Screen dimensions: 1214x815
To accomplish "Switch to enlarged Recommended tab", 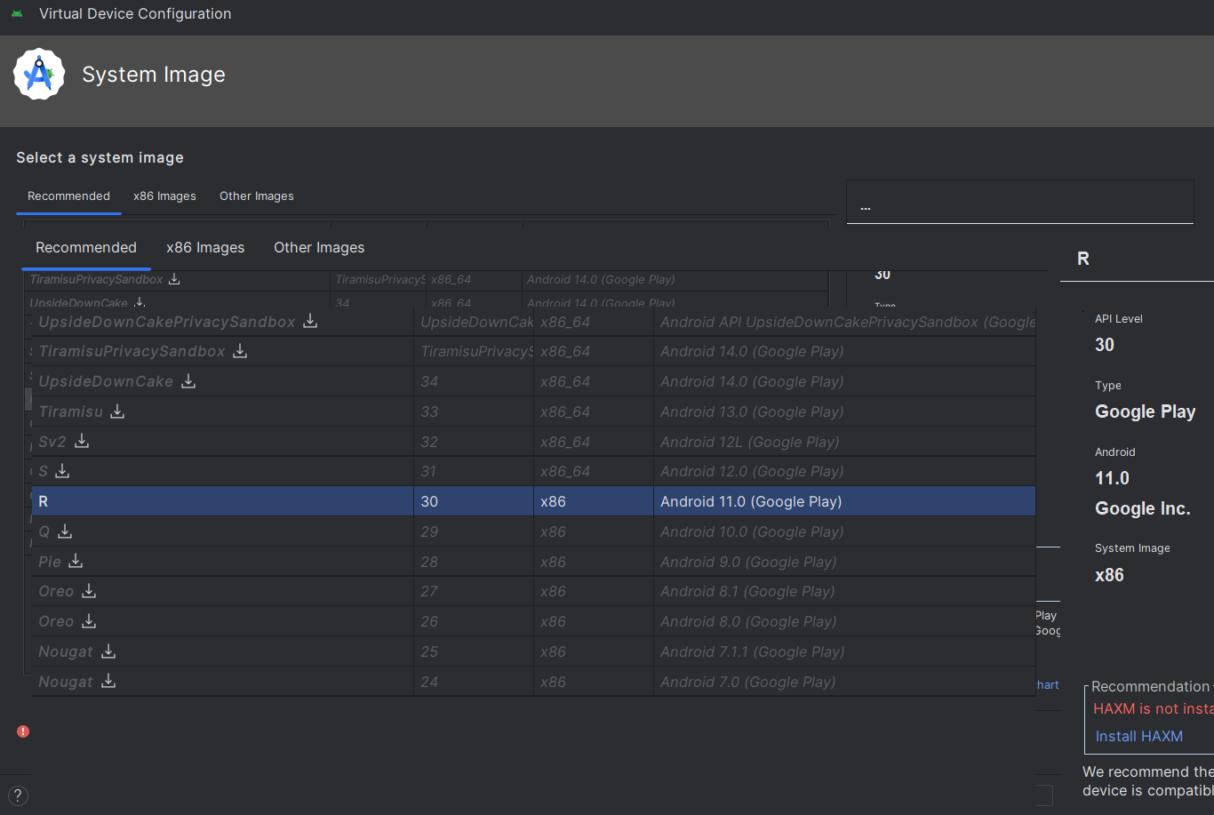I will tap(86, 247).
